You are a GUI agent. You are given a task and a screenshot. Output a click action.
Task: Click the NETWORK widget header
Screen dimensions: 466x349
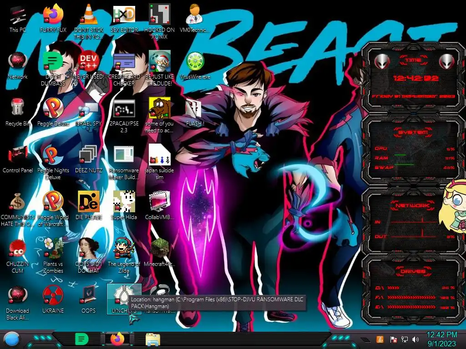coord(412,205)
